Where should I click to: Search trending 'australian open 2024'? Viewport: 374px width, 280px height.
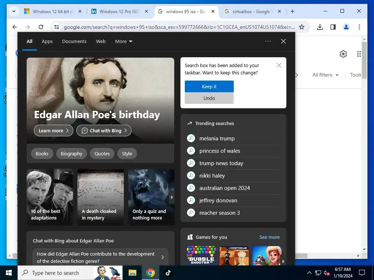233,188
